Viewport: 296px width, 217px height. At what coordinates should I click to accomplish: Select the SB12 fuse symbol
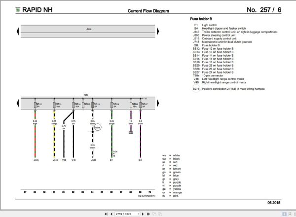pos(35,105)
